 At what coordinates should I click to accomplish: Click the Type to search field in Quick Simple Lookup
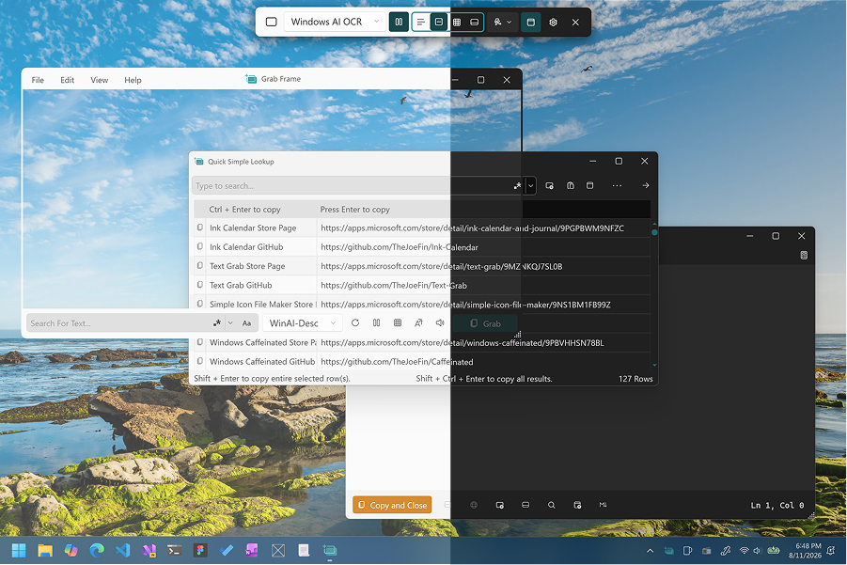pyautogui.click(x=352, y=186)
